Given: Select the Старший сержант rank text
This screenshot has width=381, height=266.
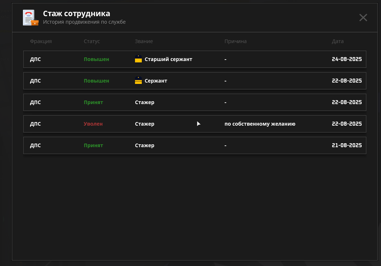Looking at the screenshot, I should click(x=168, y=59).
